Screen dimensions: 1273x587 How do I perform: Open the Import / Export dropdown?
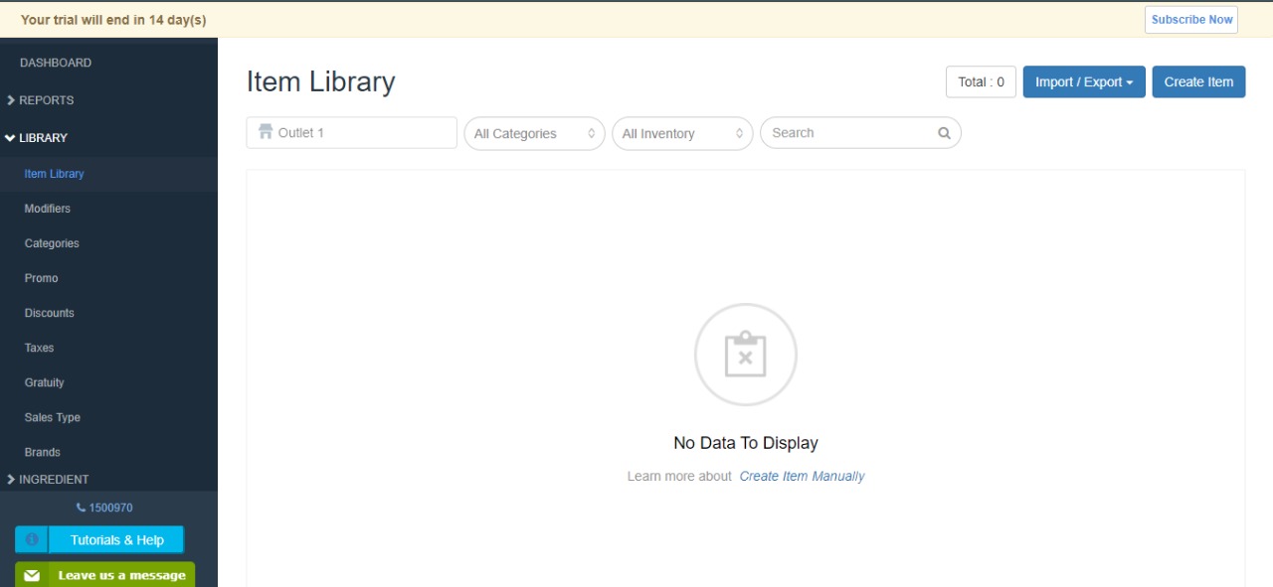coord(1084,82)
